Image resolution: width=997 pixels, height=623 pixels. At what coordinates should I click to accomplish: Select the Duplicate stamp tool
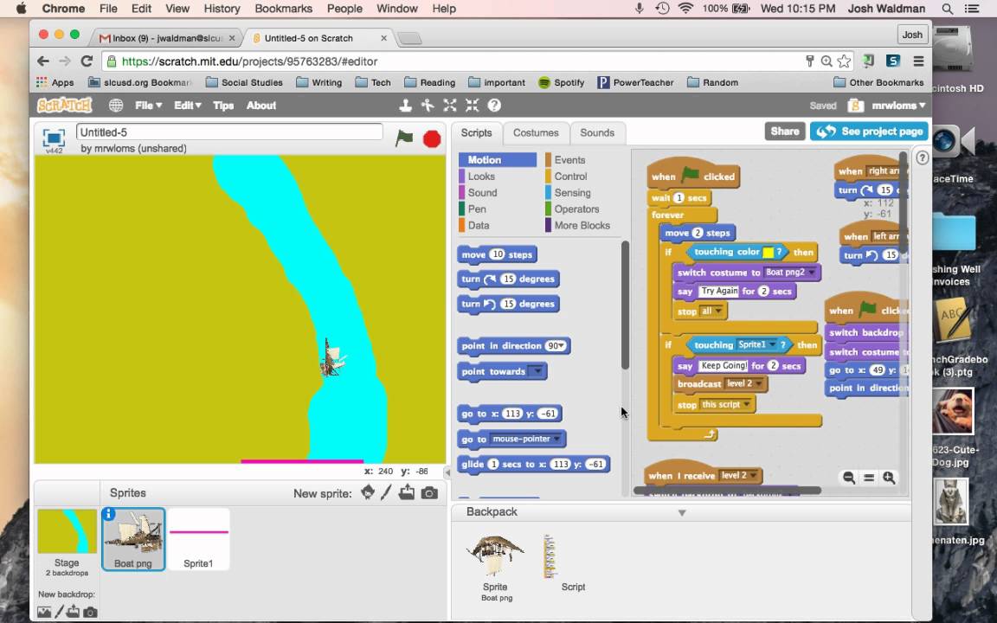coord(405,106)
